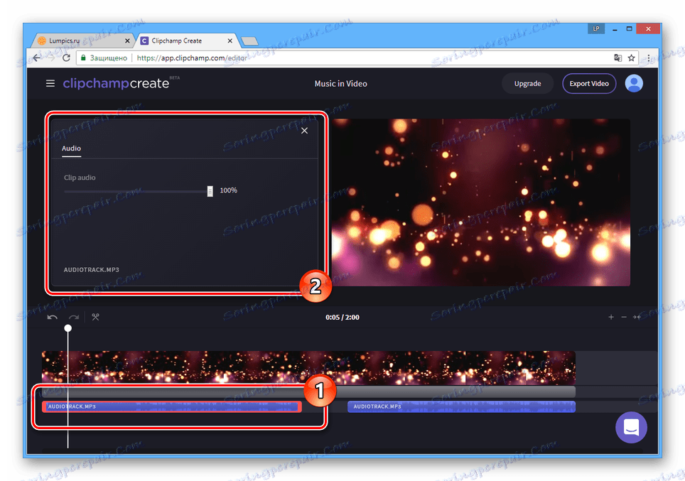The width and height of the screenshot is (685, 481).
Task: Click the Upgrade button
Action: tap(527, 83)
